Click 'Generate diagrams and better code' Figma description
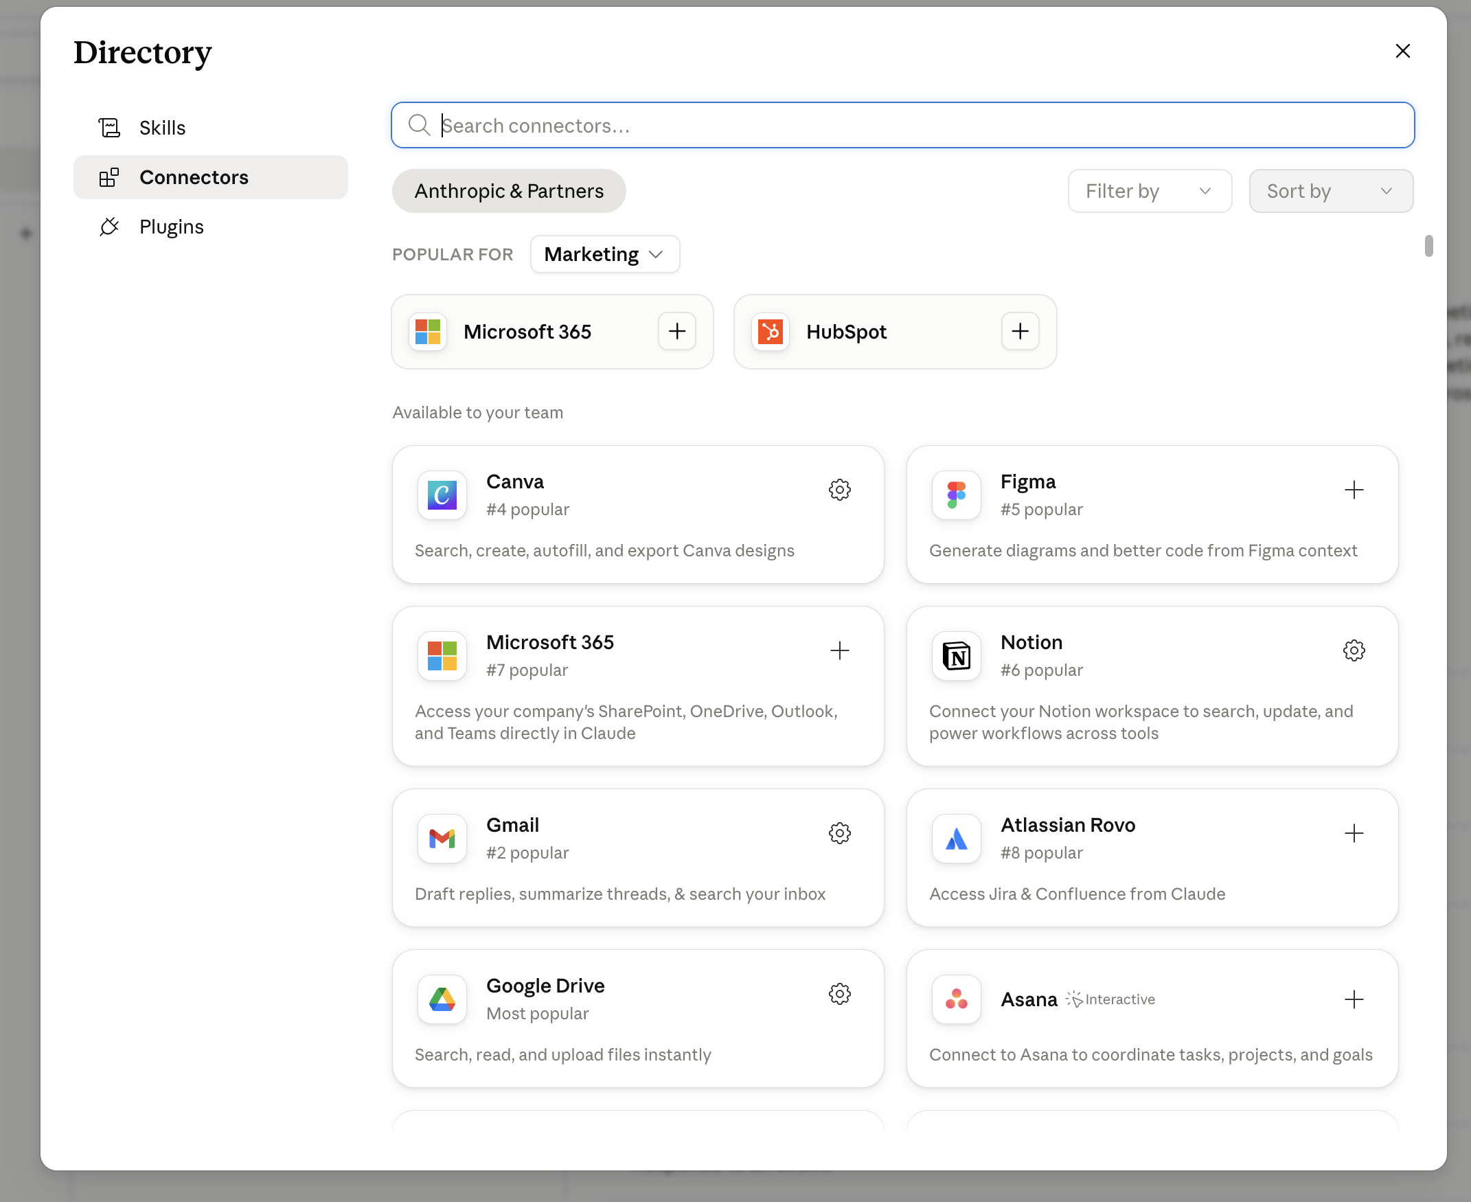This screenshot has width=1471, height=1202. coord(1142,550)
